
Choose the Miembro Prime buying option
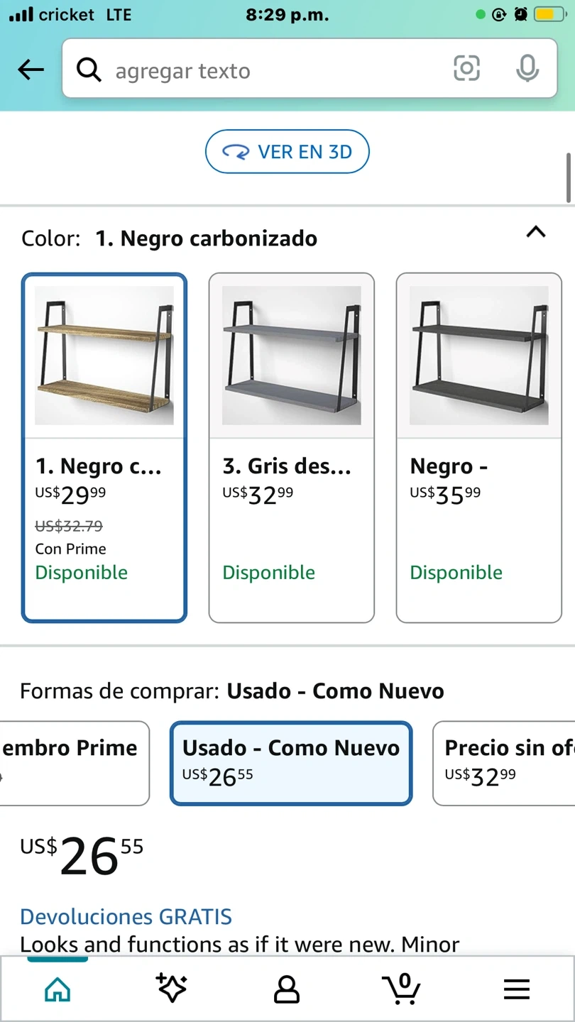point(71,763)
